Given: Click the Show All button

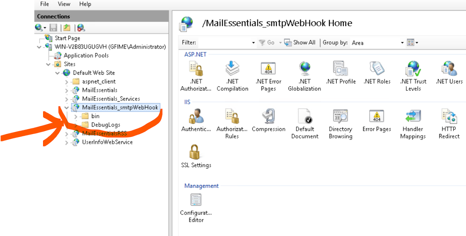Looking at the screenshot, I should [x=300, y=43].
